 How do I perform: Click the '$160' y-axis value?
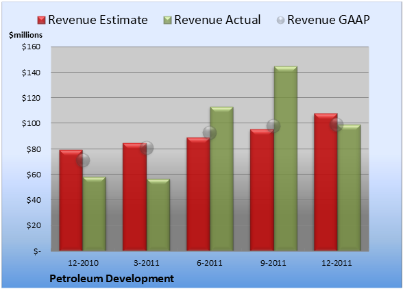click(31, 47)
